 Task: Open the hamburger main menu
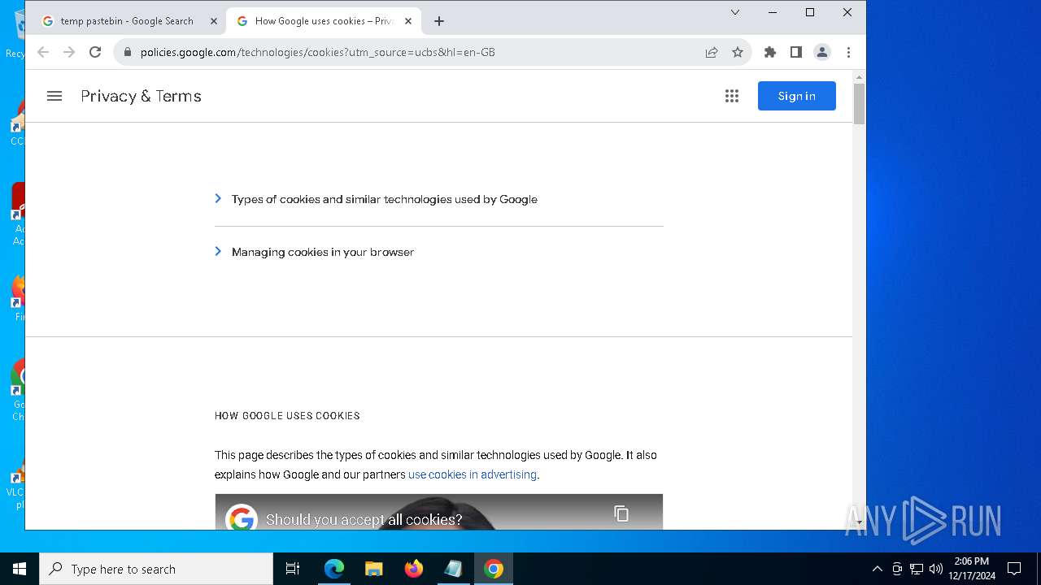click(54, 96)
